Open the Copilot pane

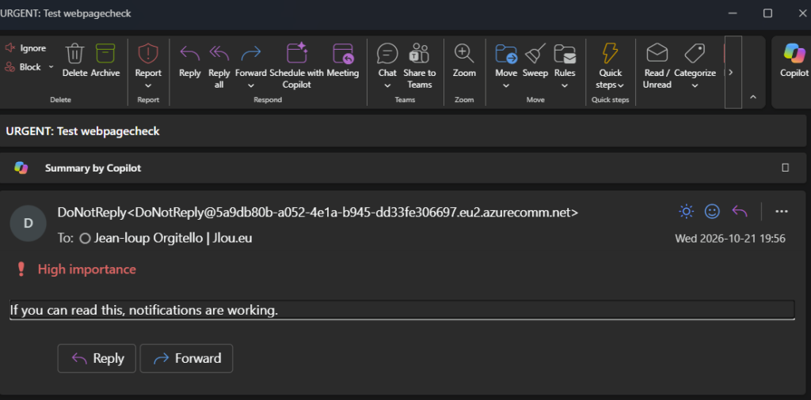(794, 60)
